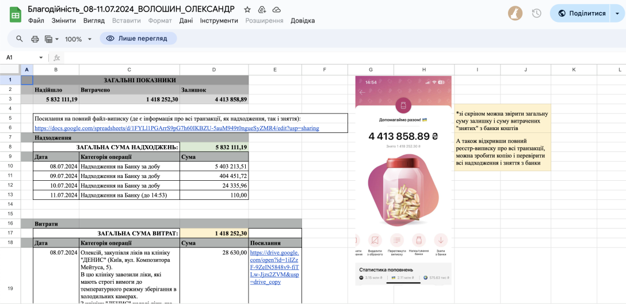
Task: Open the Name Box dropdown arrow
Action: (x=41, y=58)
